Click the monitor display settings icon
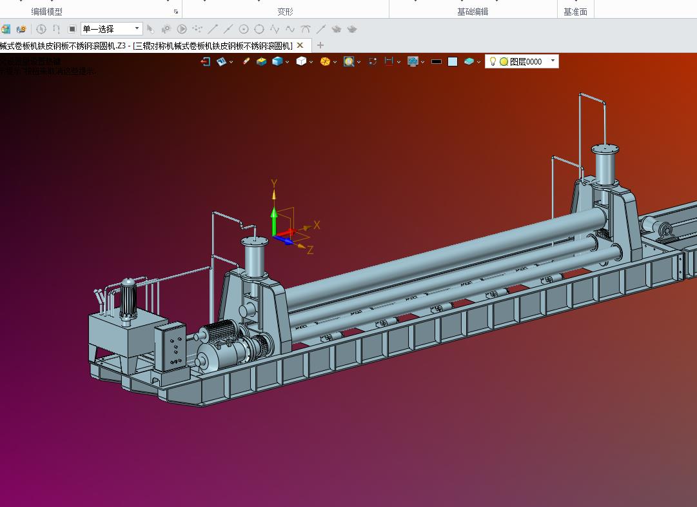Image resolution: width=697 pixels, height=507 pixels. point(413,61)
